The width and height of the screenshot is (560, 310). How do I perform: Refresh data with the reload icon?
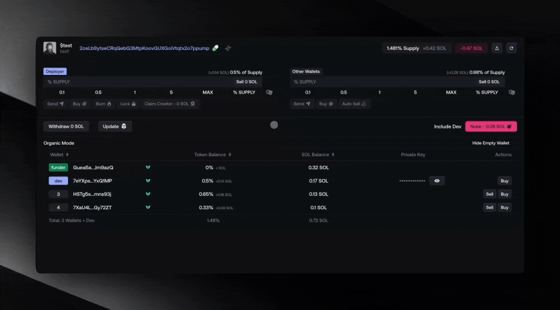[511, 48]
